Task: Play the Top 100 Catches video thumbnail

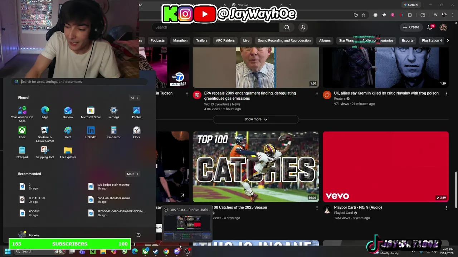Action: click(256, 167)
